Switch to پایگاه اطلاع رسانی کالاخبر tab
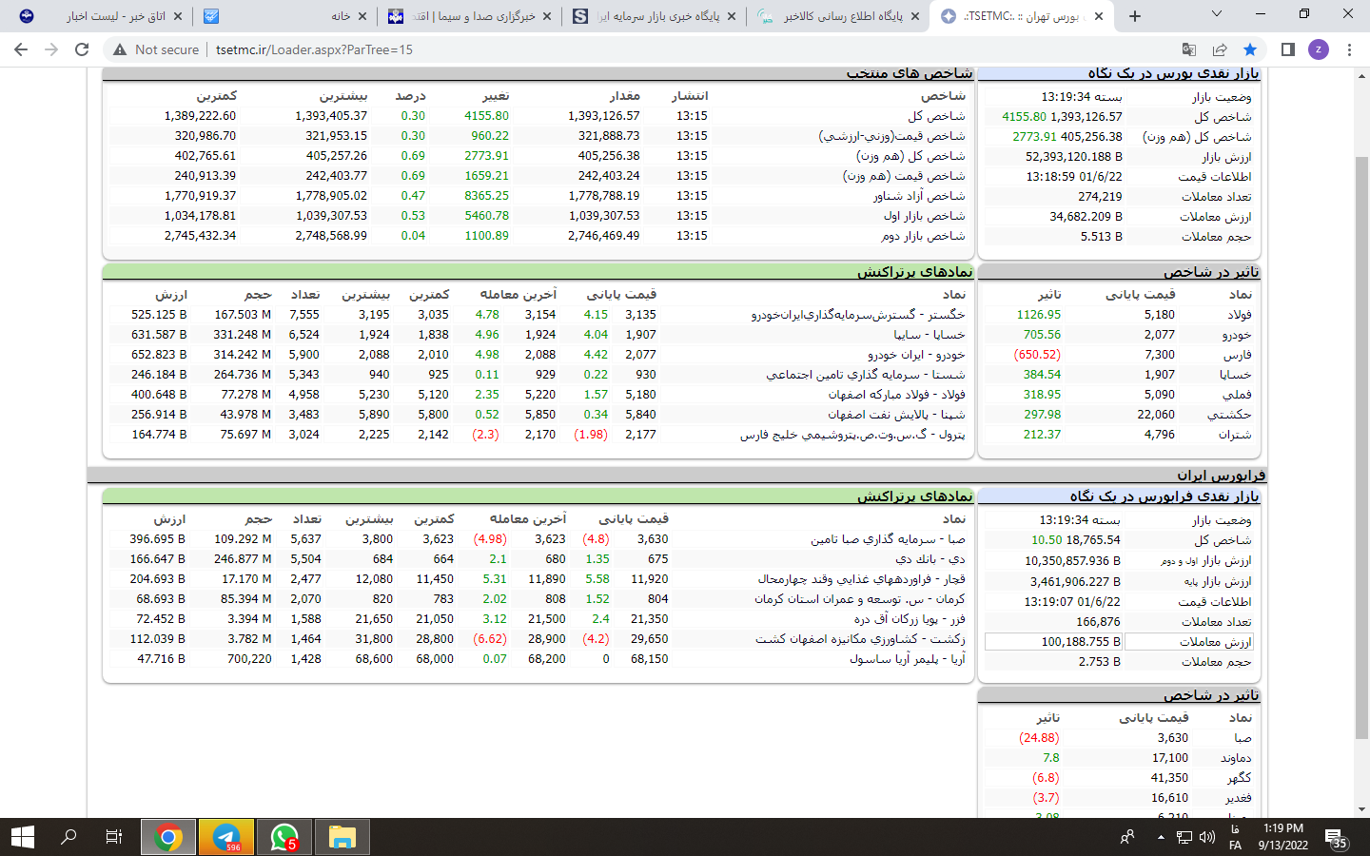The height and width of the screenshot is (856, 1370). point(837,16)
